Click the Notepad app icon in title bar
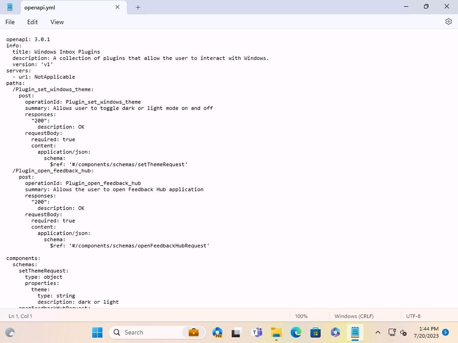Viewport: 458px width, 343px height. click(10, 7)
